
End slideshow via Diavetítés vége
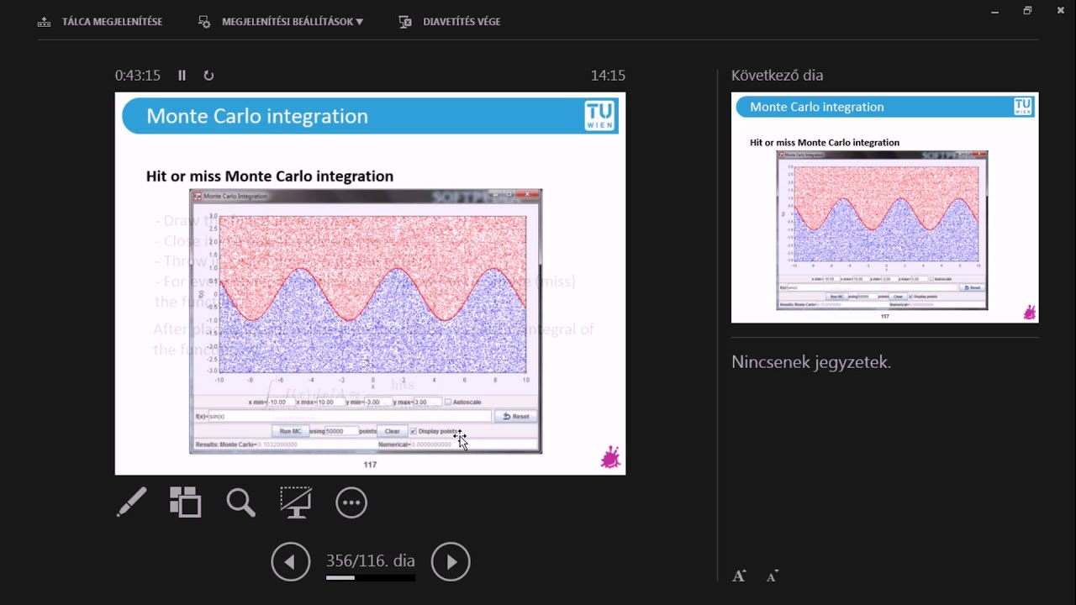click(x=450, y=22)
